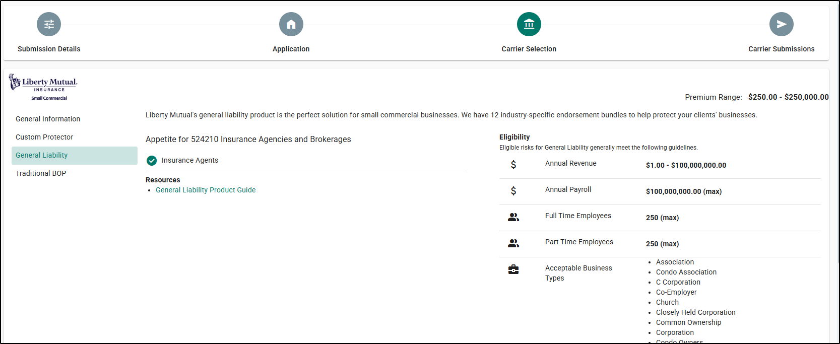Click the value $100,000,000.00 (max)
Viewport: 840px width, 344px height.
[x=684, y=191]
